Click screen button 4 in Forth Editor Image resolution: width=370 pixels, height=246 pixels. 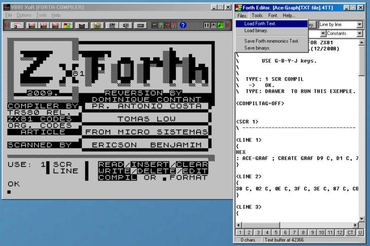267,232
